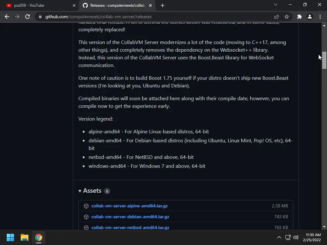Click the 2.58 MB file size

[x=280, y=206]
